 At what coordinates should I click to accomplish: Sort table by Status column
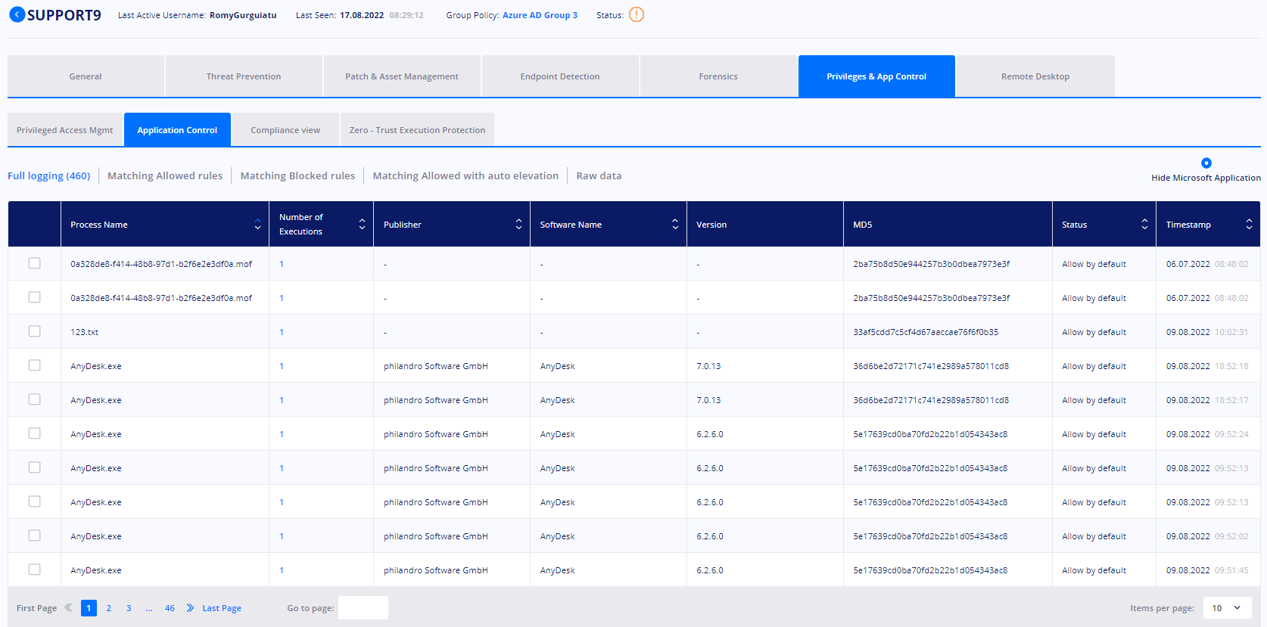tap(1144, 225)
